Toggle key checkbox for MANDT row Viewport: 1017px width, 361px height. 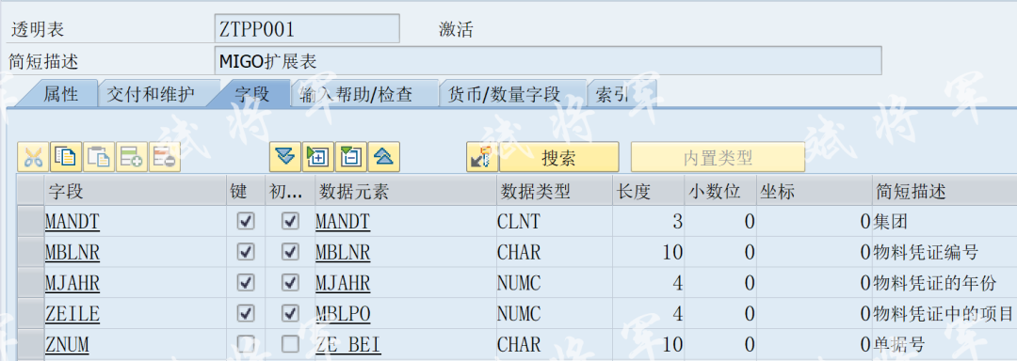click(x=246, y=221)
